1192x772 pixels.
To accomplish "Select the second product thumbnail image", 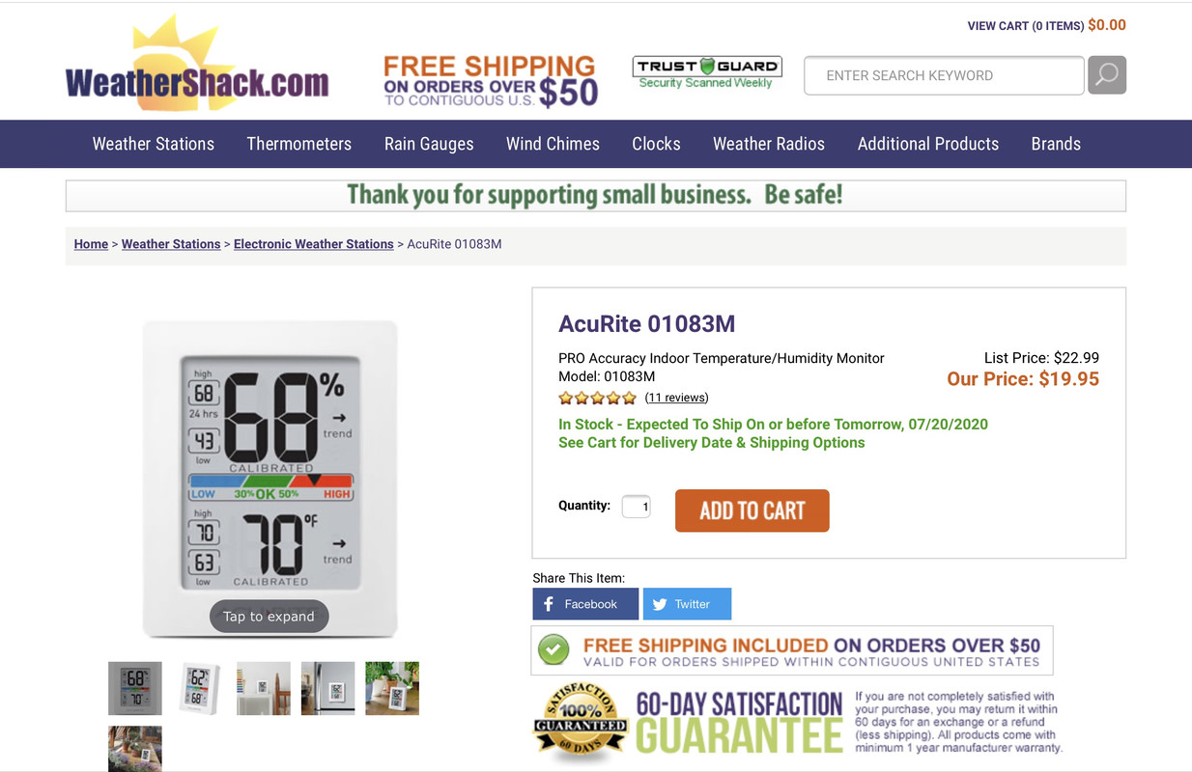I will click(200, 688).
